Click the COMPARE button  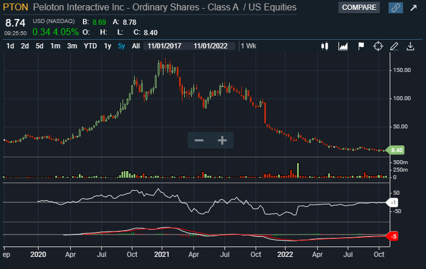tap(359, 7)
